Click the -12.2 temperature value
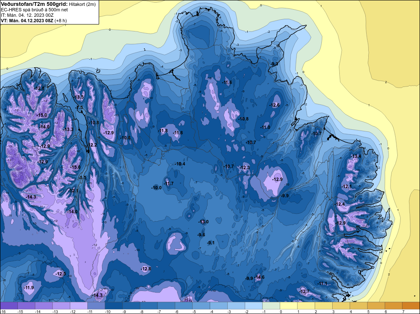 tap(93, 145)
